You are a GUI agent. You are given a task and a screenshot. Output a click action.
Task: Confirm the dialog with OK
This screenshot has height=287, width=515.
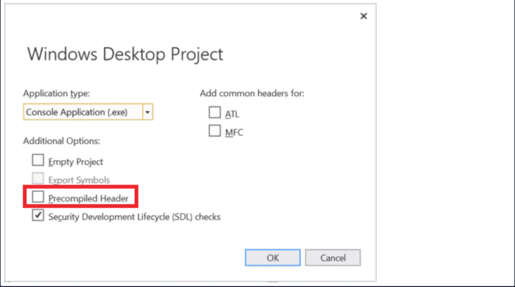click(273, 258)
